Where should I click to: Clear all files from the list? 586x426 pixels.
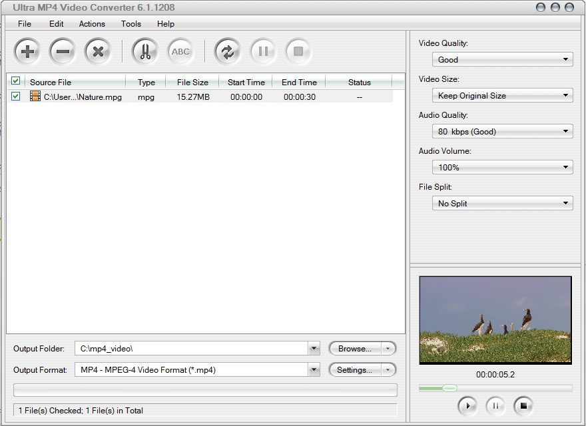(98, 51)
